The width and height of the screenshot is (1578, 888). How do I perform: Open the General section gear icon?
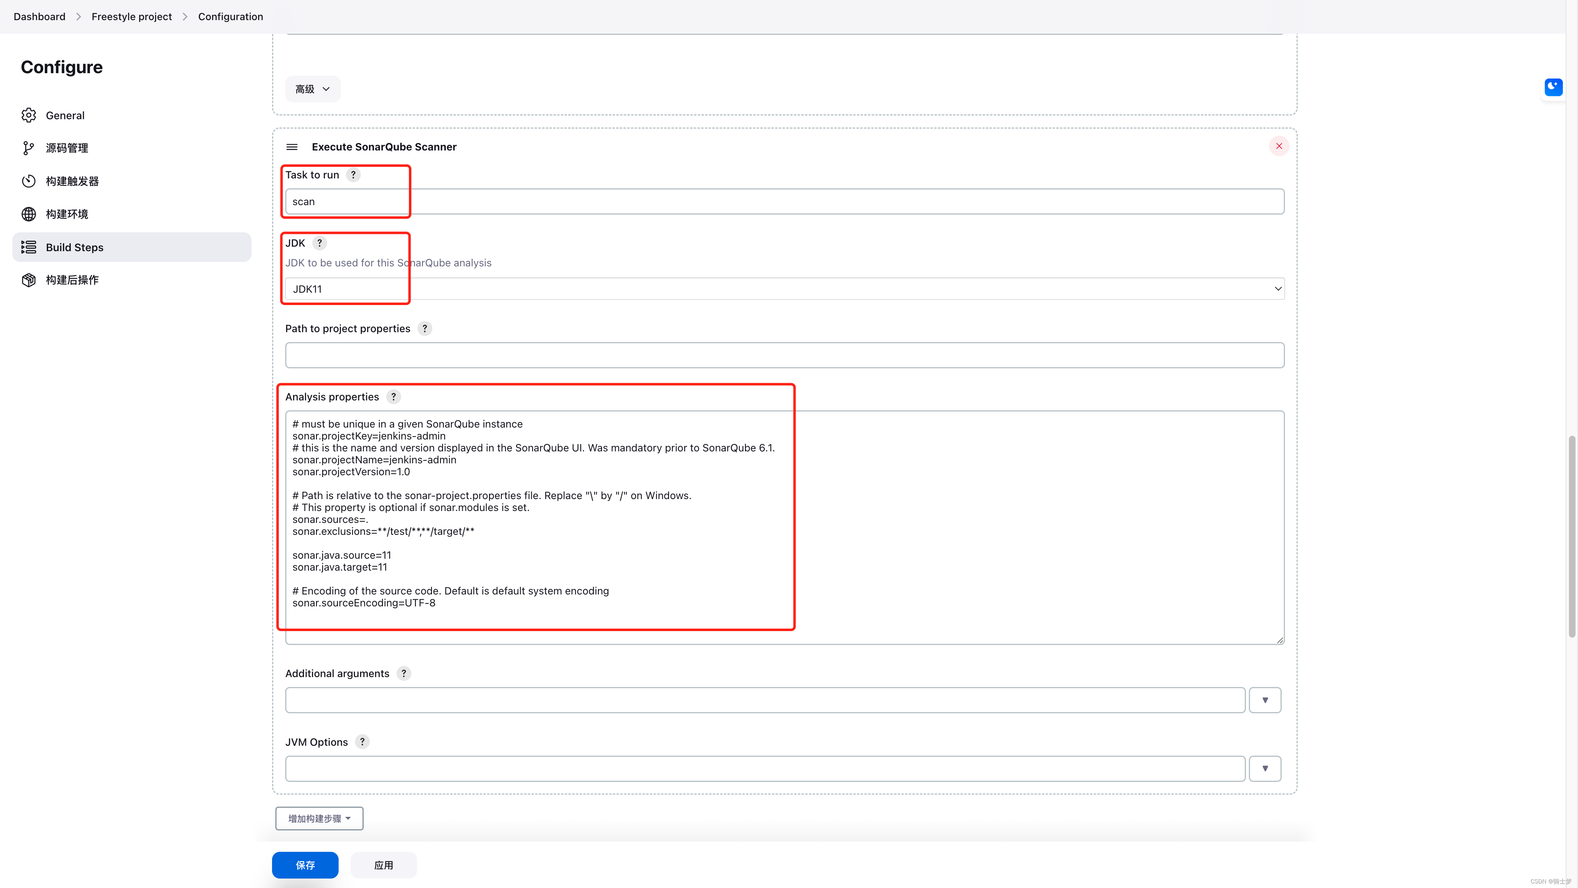[29, 115]
